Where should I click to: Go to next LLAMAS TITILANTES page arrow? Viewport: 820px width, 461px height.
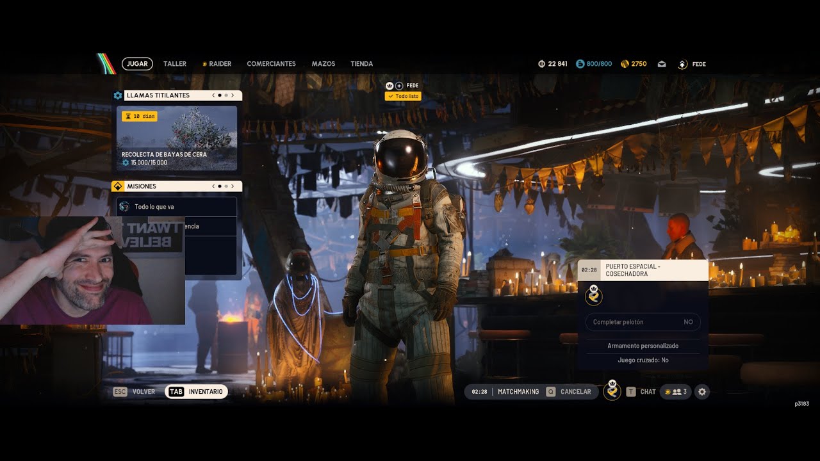tap(233, 95)
